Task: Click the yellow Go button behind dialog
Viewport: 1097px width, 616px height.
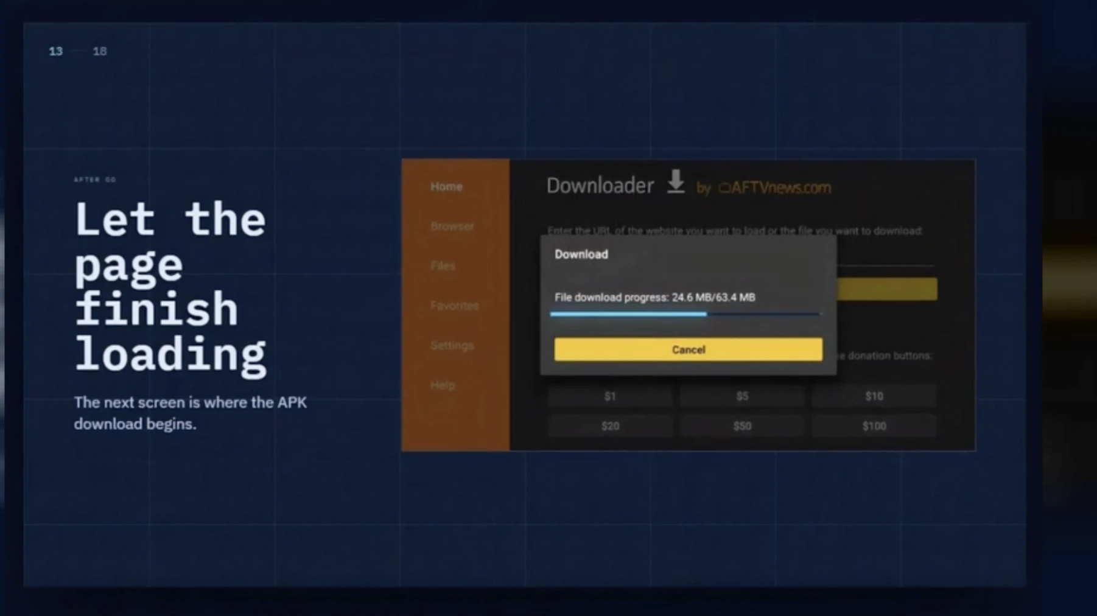Action: click(887, 289)
